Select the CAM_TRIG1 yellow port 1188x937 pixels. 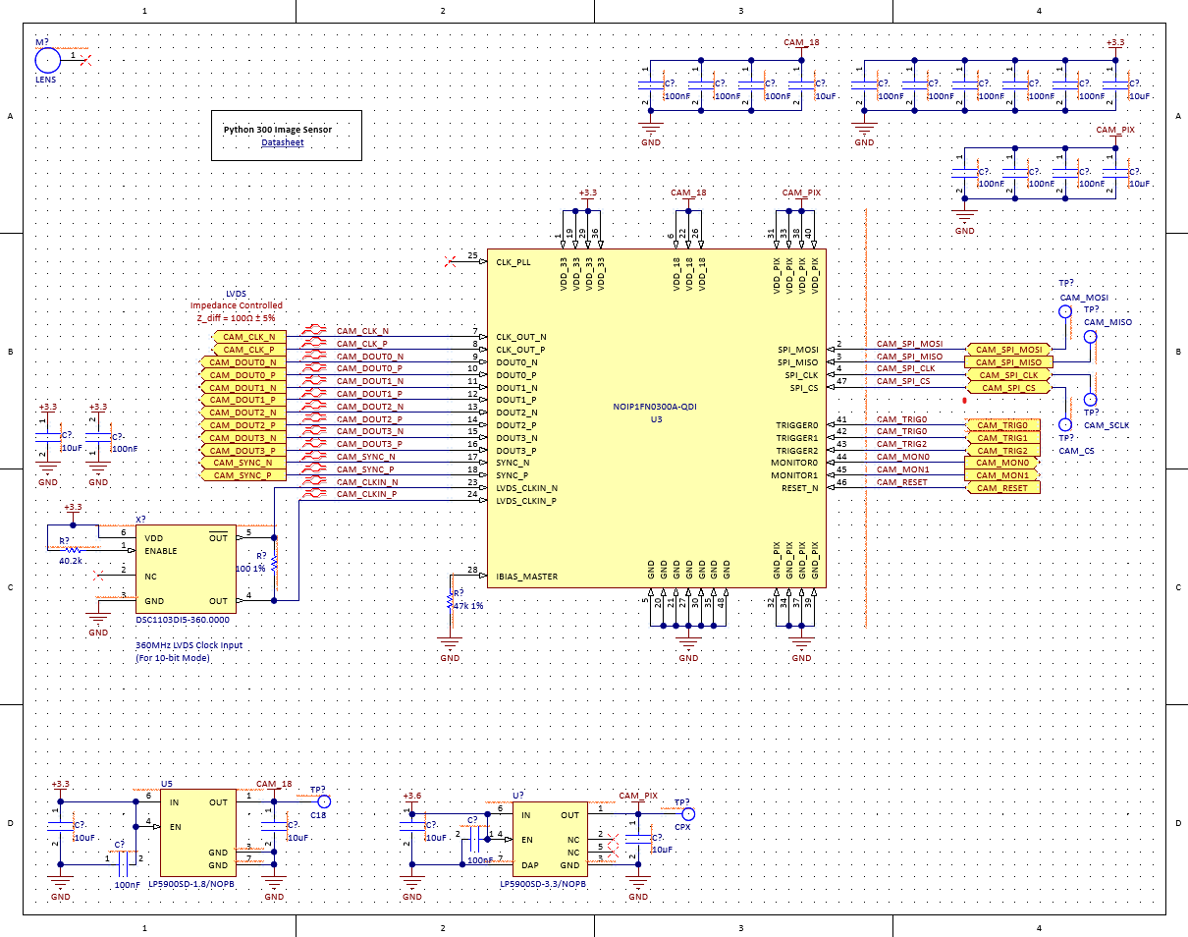(x=1003, y=438)
